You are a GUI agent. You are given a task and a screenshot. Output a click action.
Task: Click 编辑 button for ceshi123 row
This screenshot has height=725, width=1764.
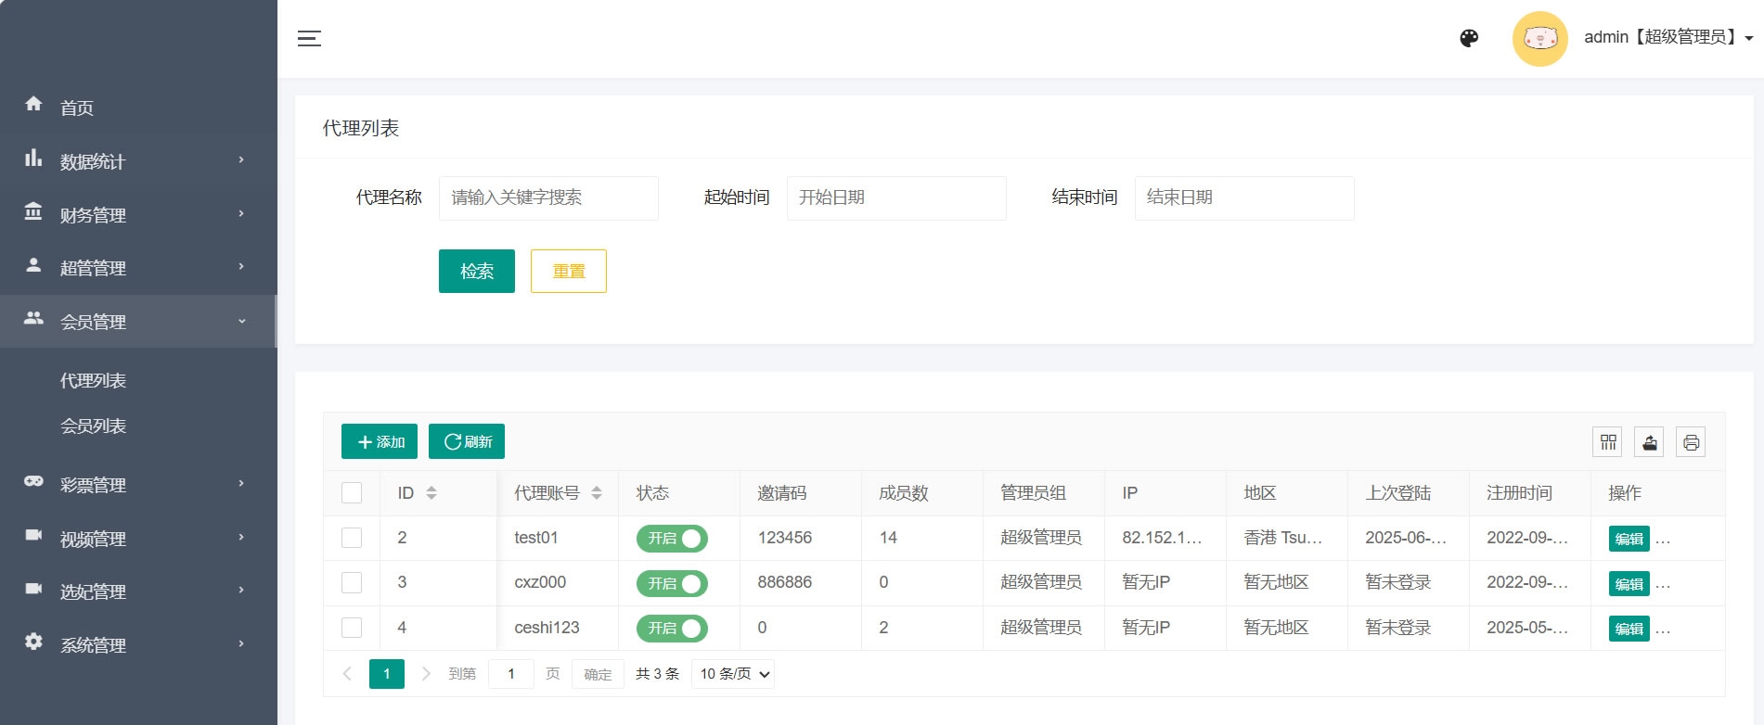[1629, 629]
